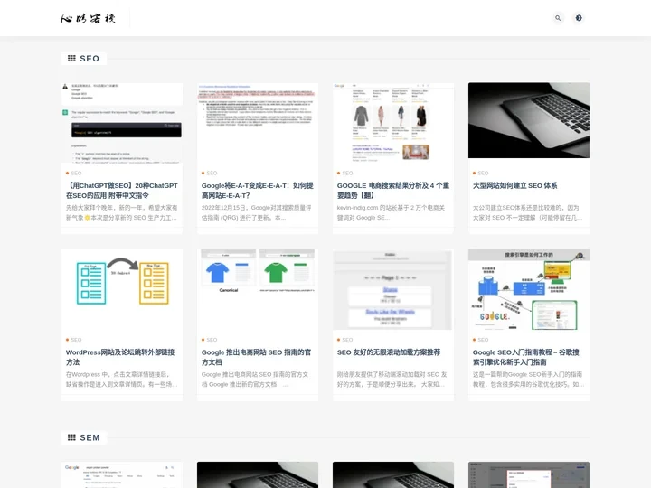Click excerpt kevin-indig.com 的站长
651x488 pixels.
(391, 212)
